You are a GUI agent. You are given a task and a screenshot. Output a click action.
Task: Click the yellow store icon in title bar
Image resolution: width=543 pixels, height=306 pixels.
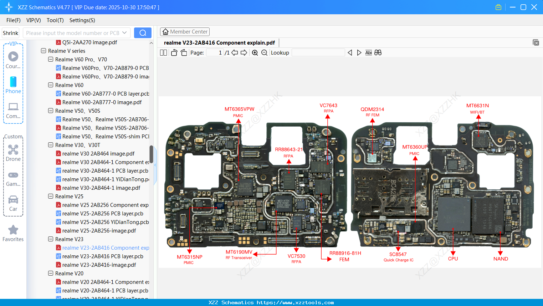(498, 7)
